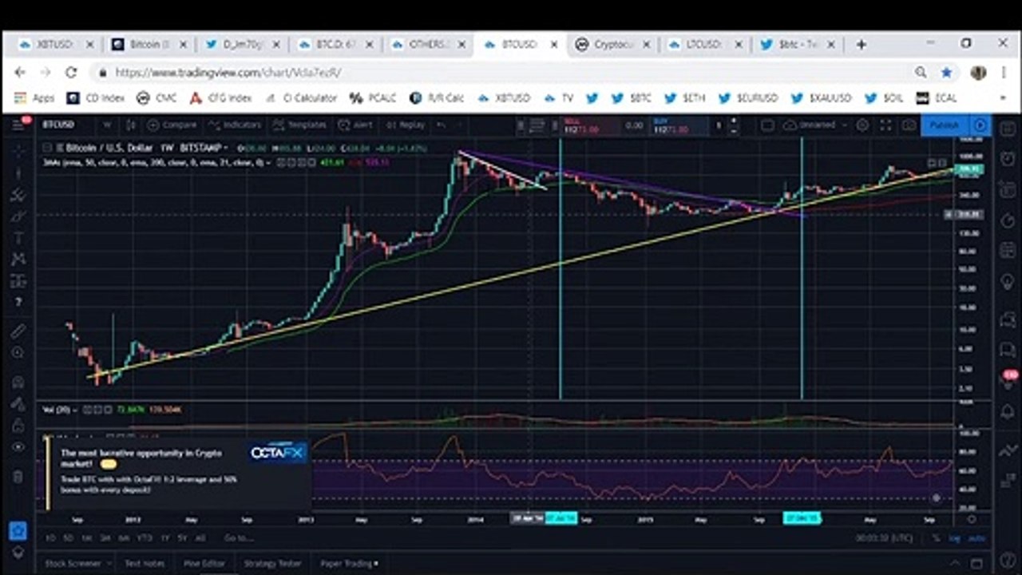Open the ideas lightbulb in right sidebar
1022x575 pixels.
1008,282
